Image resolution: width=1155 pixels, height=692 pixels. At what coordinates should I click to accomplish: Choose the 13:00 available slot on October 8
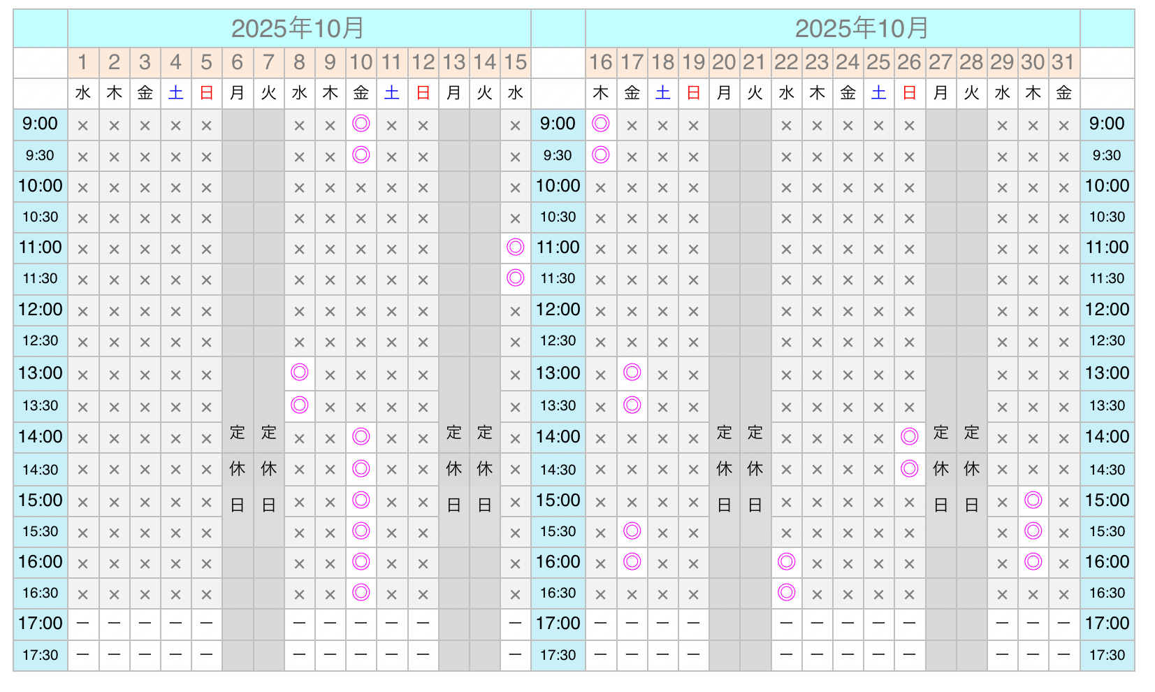pos(299,372)
